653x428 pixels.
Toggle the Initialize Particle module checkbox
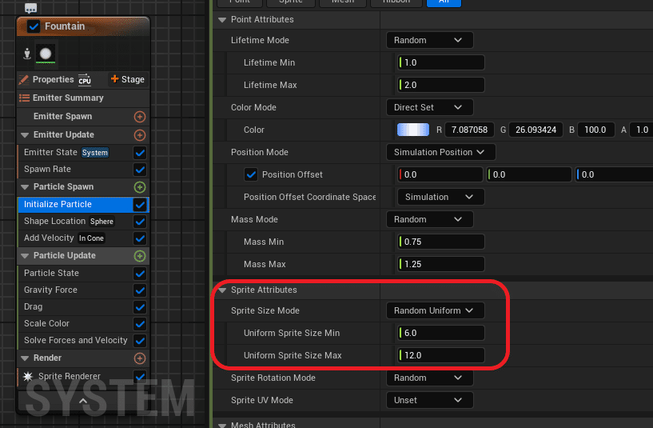pos(140,205)
